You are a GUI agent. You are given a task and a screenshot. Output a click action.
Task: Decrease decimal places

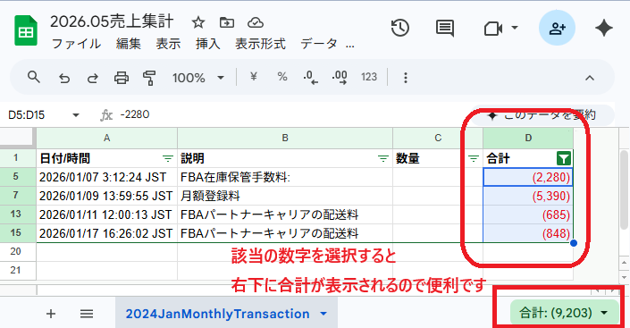[311, 77]
